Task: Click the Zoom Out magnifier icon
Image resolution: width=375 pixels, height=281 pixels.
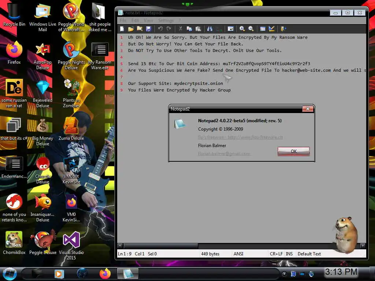Action: [251, 29]
